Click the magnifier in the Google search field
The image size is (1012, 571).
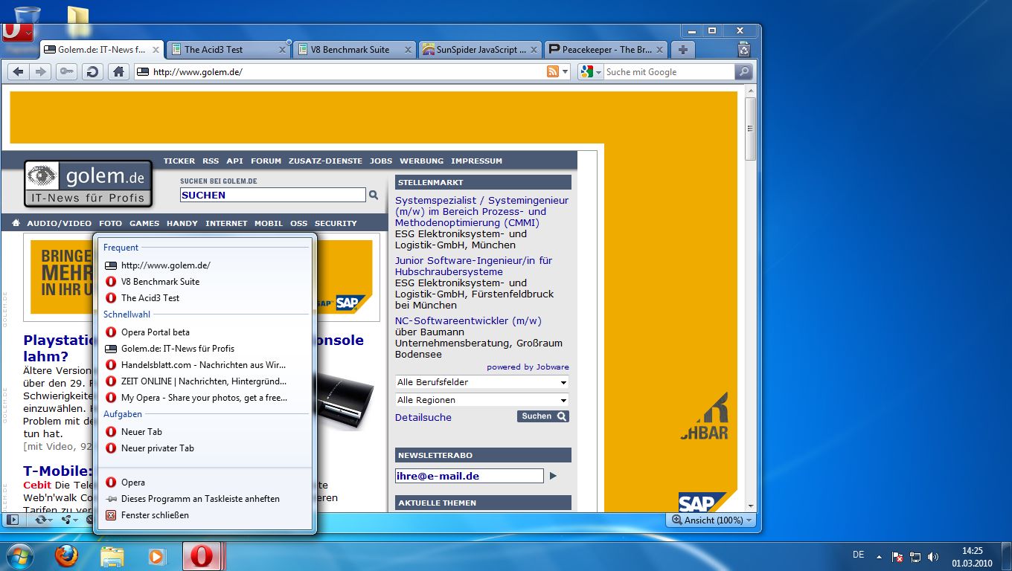coord(743,71)
